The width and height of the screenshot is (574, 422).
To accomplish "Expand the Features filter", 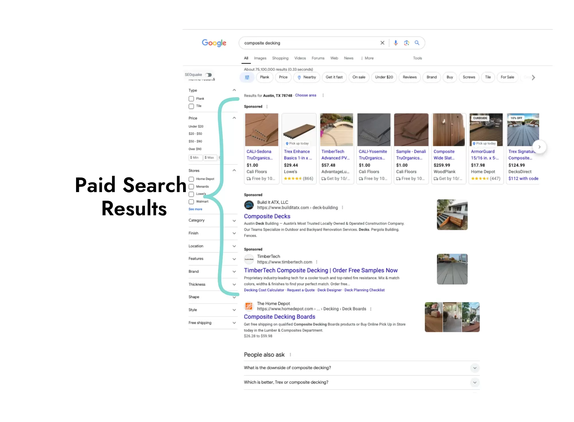I will (x=234, y=259).
